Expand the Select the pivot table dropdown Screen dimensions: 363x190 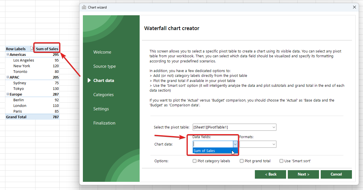pos(274,127)
